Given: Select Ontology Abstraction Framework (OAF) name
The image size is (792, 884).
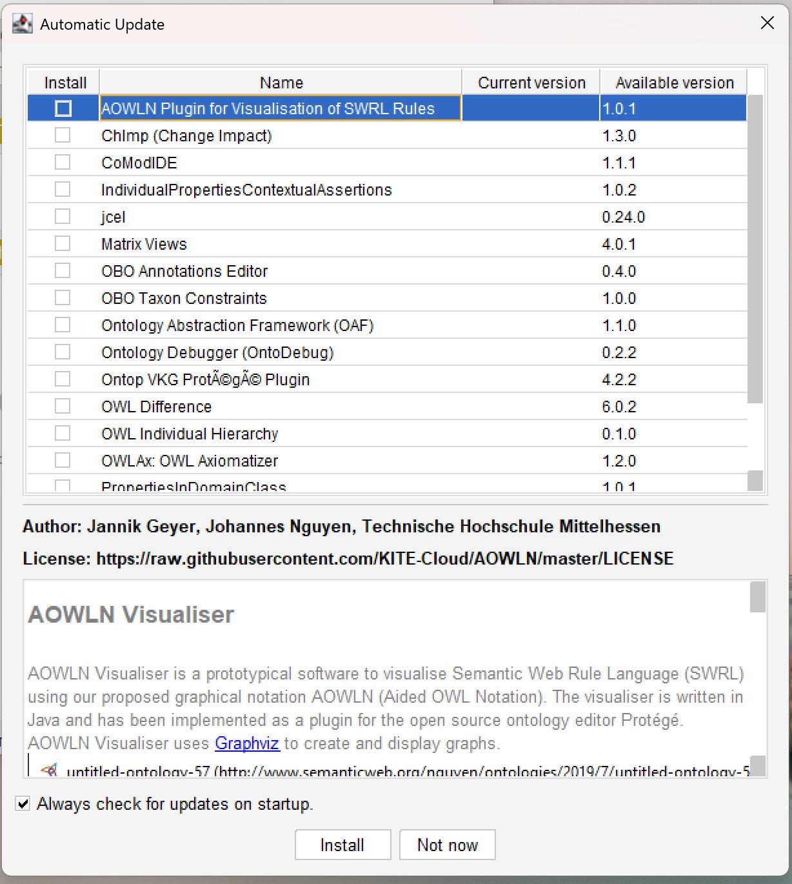Looking at the screenshot, I should (x=237, y=325).
